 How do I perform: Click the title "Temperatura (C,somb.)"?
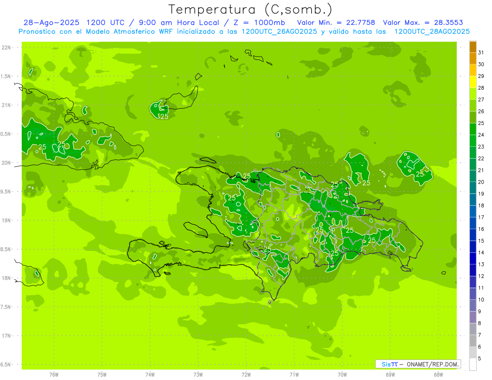point(250,9)
